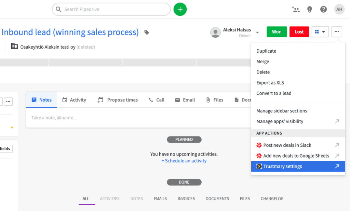Open Trustmary settings
The height and width of the screenshot is (211, 350).
click(x=298, y=166)
